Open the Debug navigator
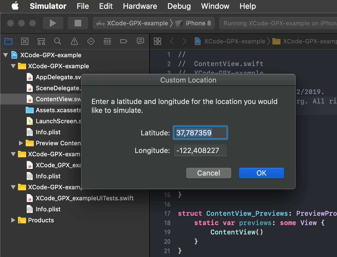 point(107,41)
